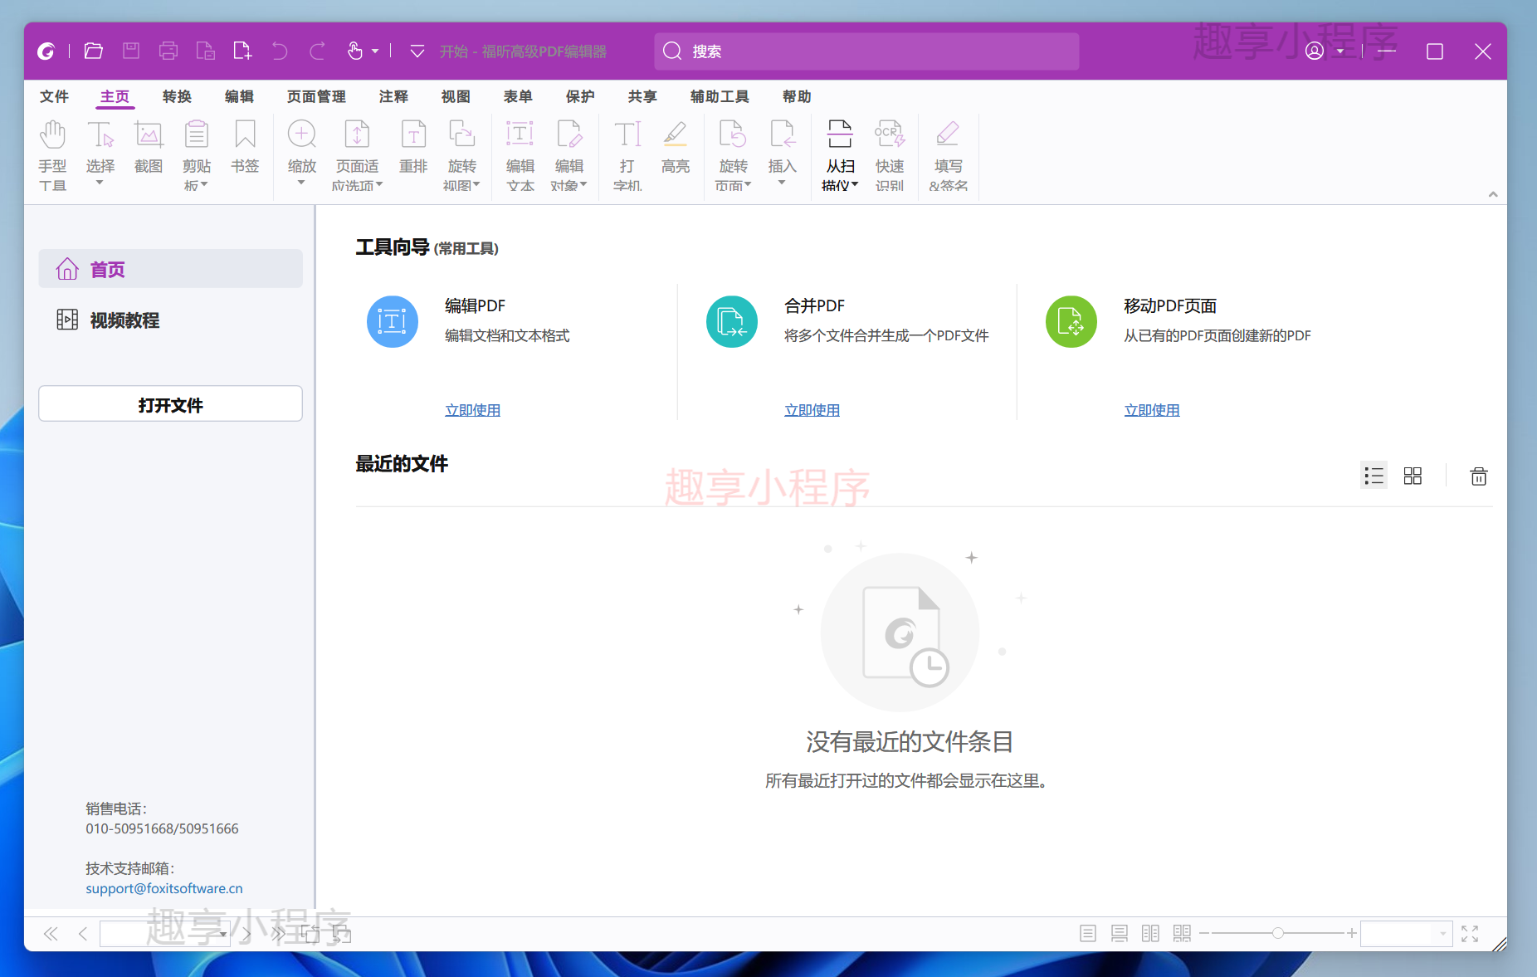Switch to the 保护 (Protect) tab
The height and width of the screenshot is (977, 1537).
coord(580,96)
